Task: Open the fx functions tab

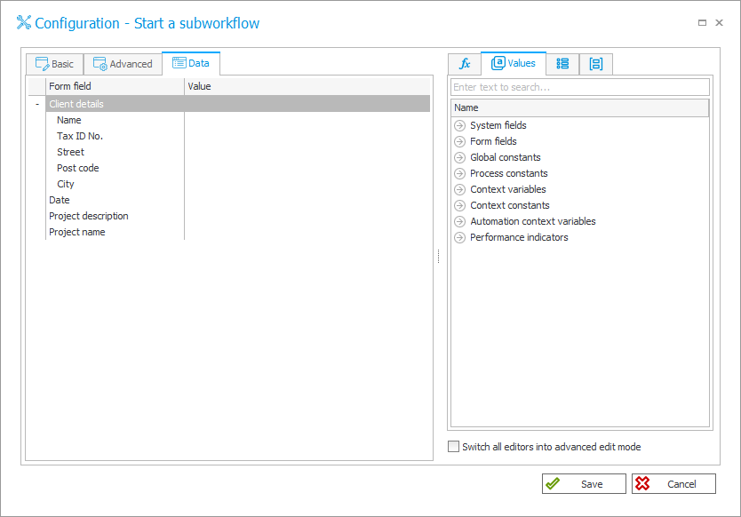Action: click(x=465, y=64)
